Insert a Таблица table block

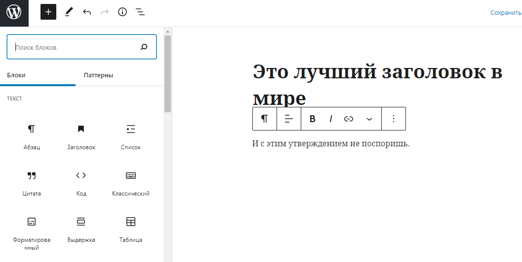(131, 230)
